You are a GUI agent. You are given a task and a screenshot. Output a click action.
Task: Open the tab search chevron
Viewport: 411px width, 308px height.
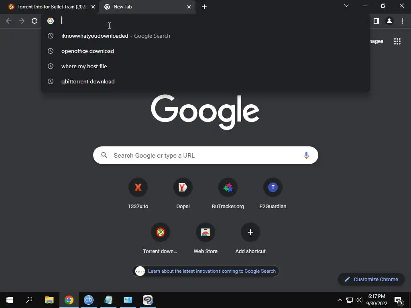[346, 6]
